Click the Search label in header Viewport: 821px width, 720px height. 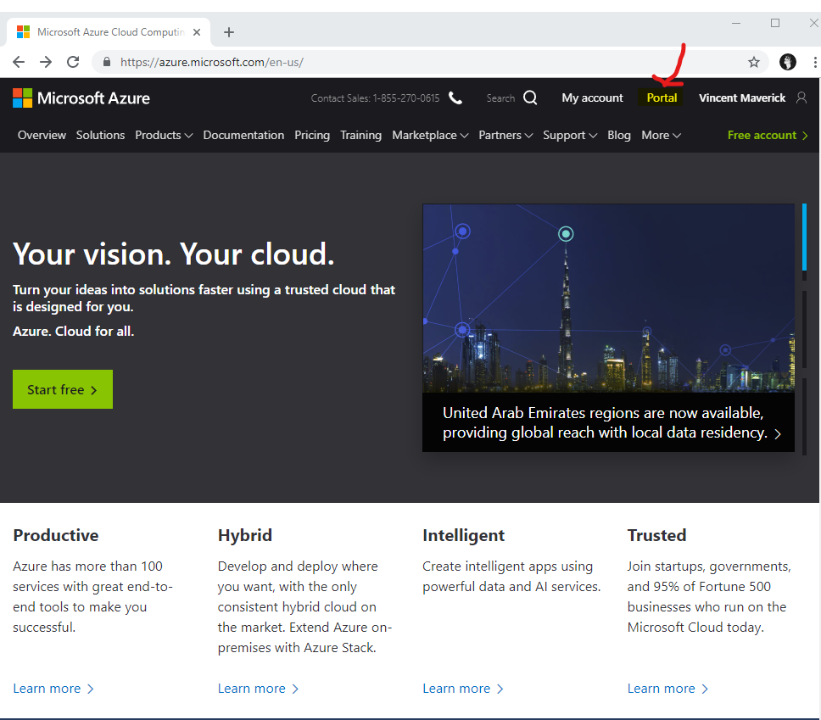click(x=500, y=98)
